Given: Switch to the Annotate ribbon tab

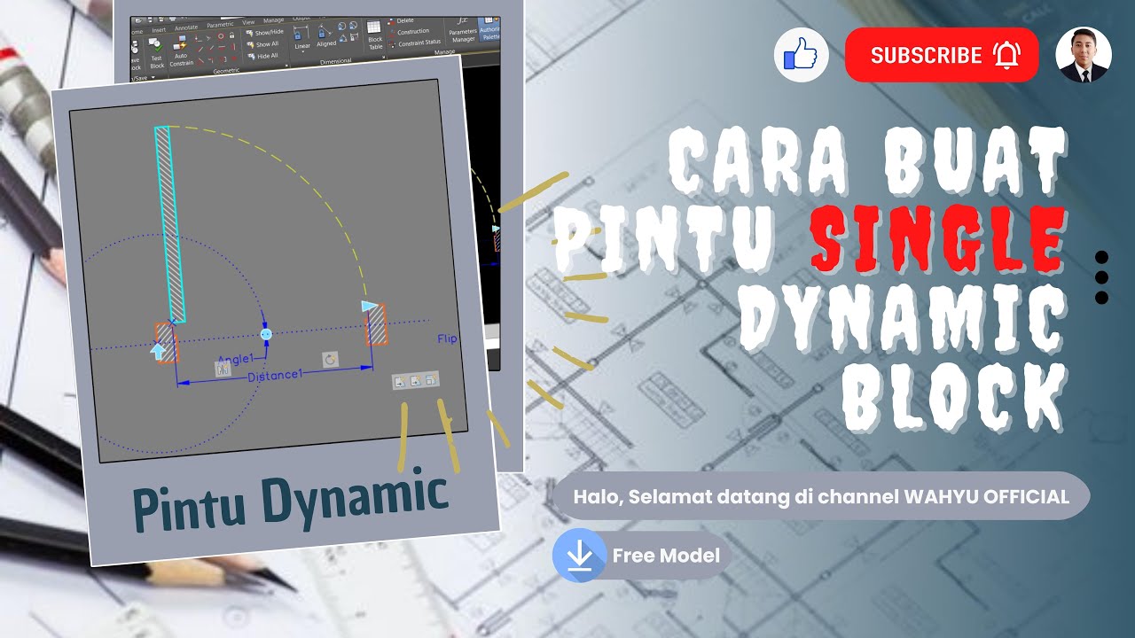Looking at the screenshot, I should coord(186,28).
